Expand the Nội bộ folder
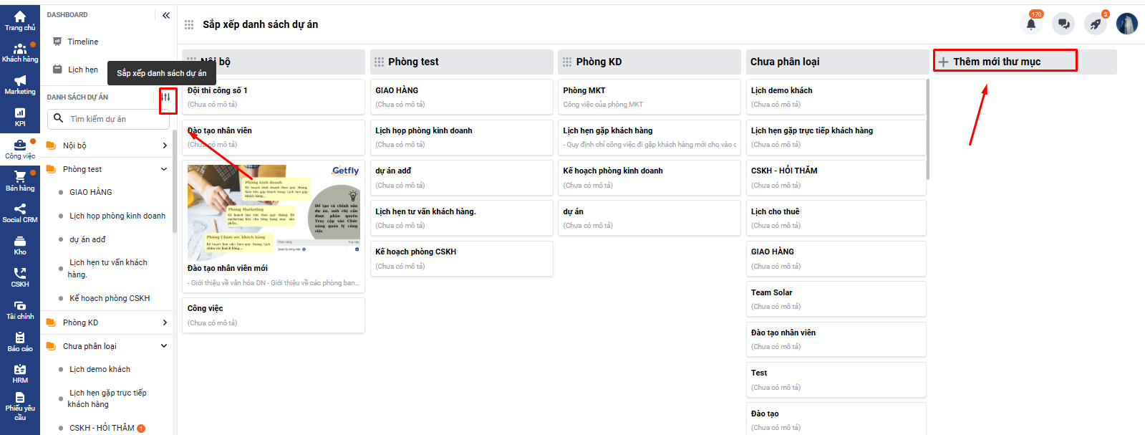The width and height of the screenshot is (1145, 435). click(165, 145)
